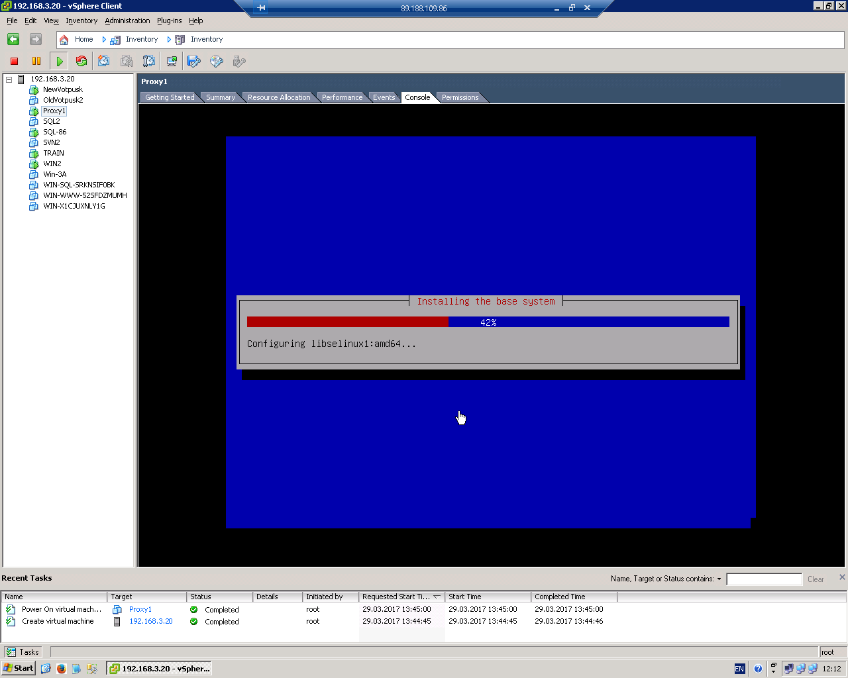Click the Clear filter button
Viewport: 848px width, 678px height.
pyautogui.click(x=816, y=579)
